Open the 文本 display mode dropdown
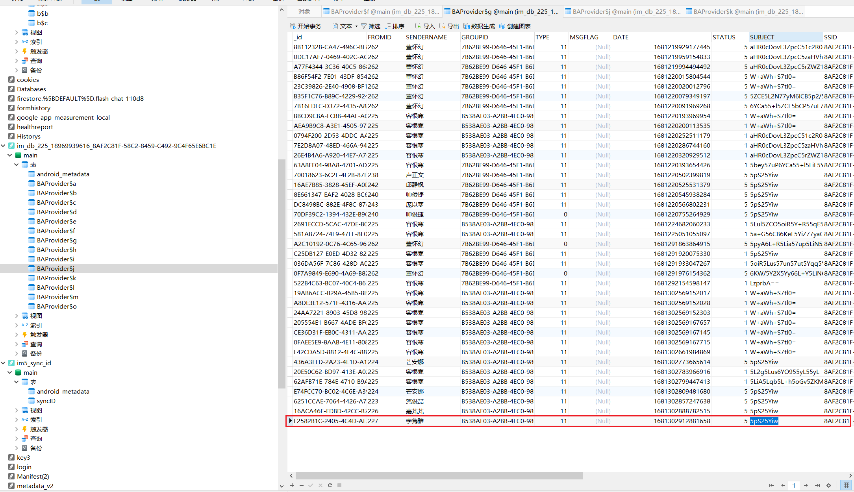854x492 pixels. click(356, 26)
